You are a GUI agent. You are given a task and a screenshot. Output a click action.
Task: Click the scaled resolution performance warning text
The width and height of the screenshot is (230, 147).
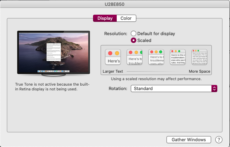[156, 79]
